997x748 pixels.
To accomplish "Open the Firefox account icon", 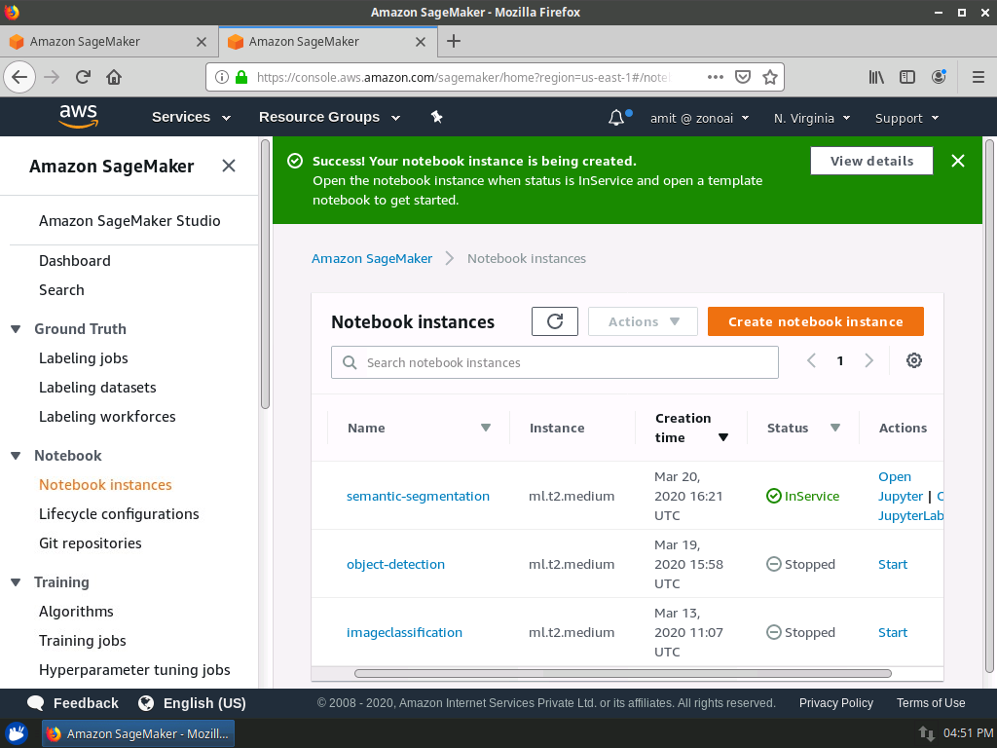I will [939, 77].
